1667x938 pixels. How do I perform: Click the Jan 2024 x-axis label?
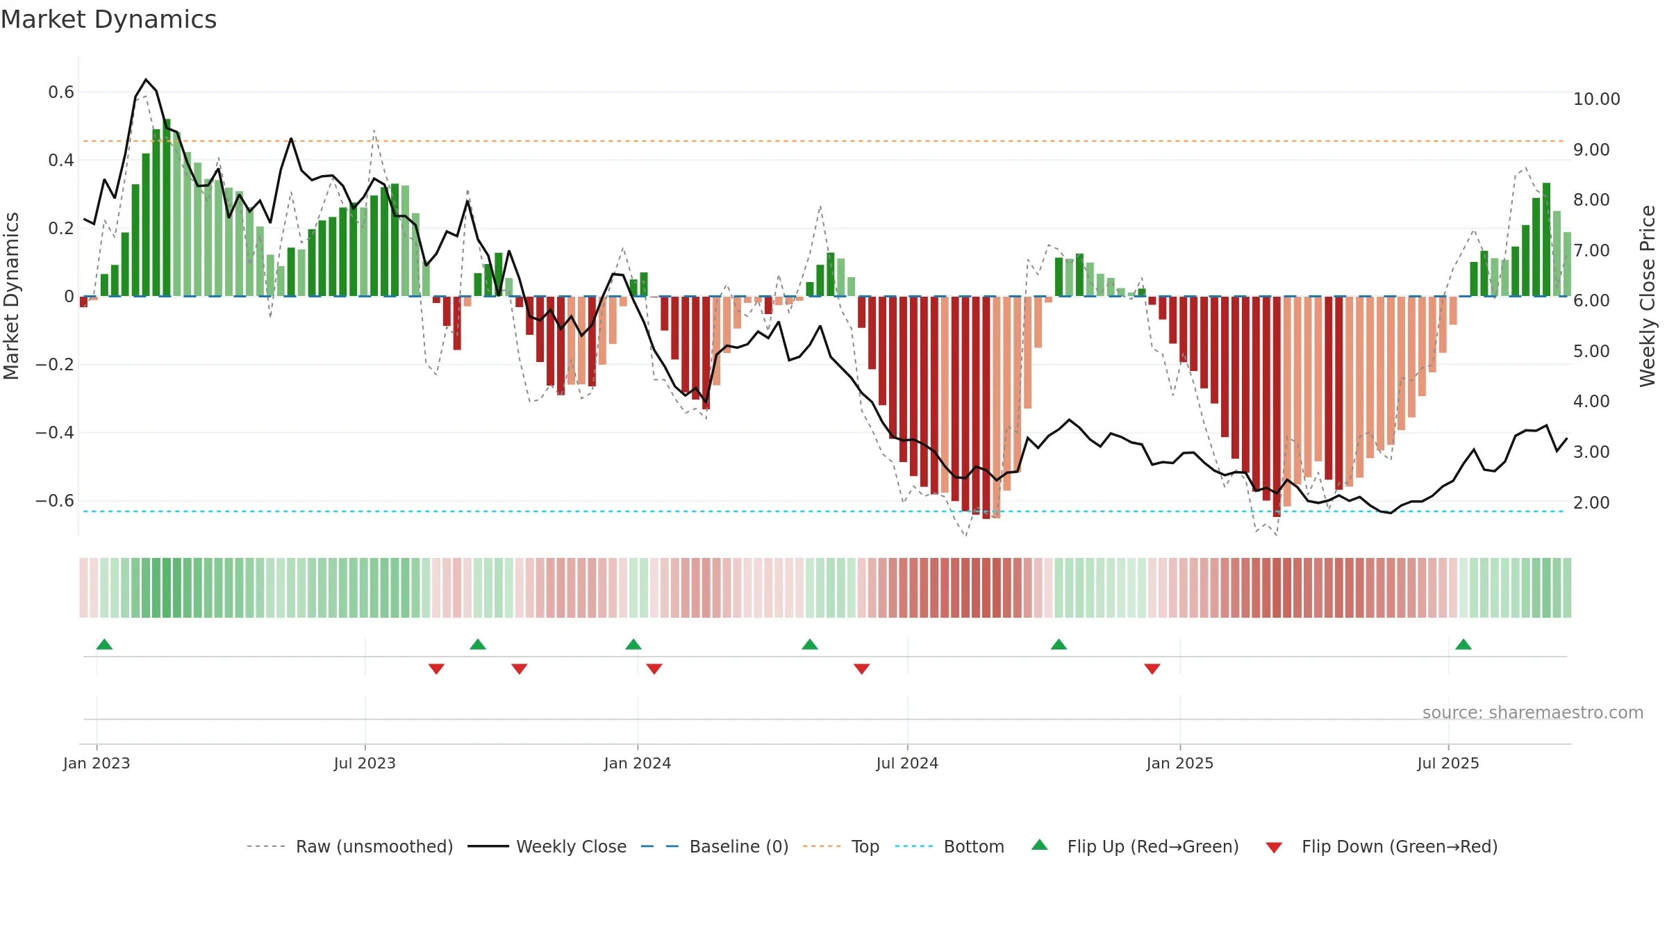638,763
